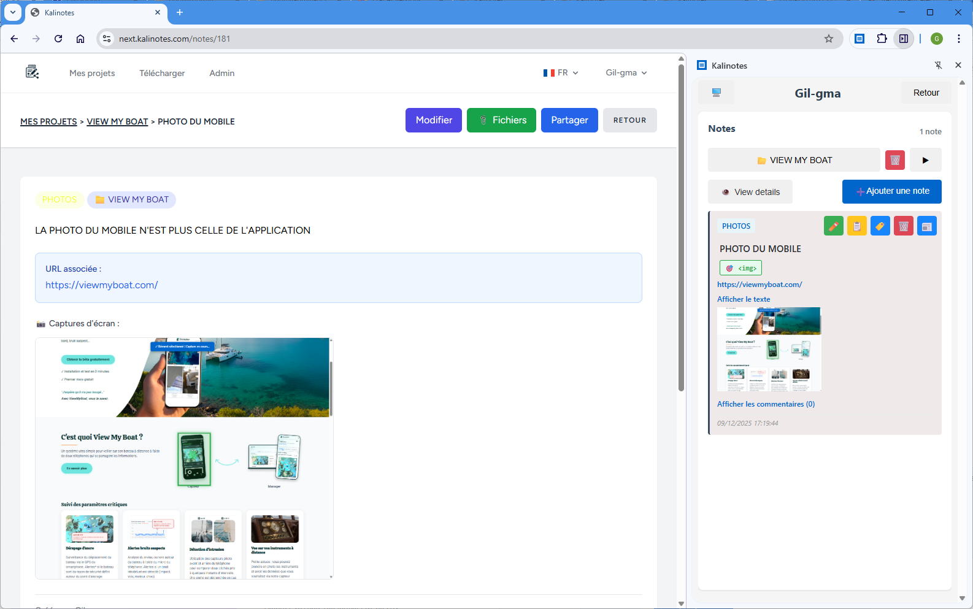
Task: Click the VIEW MY BOAT folder tag on the main page
Action: (x=132, y=199)
